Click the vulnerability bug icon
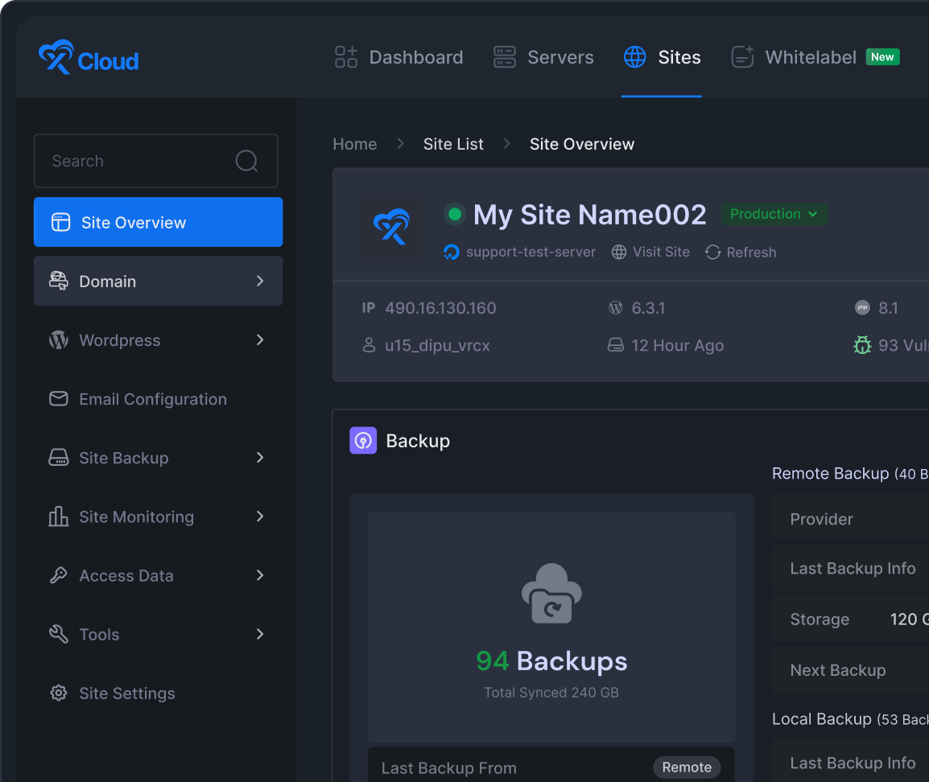The height and width of the screenshot is (782, 929). [862, 345]
